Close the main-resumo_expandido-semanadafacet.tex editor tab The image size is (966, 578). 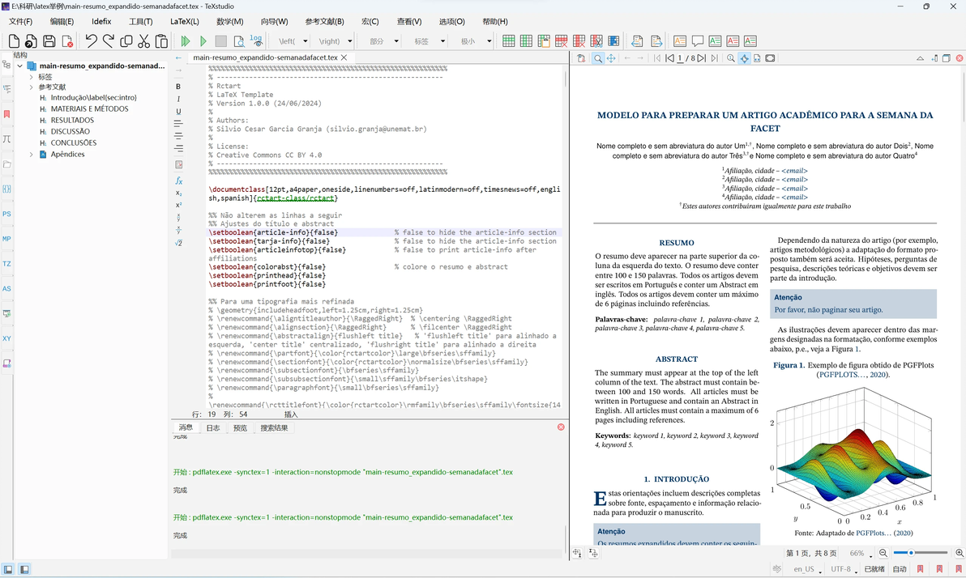344,58
